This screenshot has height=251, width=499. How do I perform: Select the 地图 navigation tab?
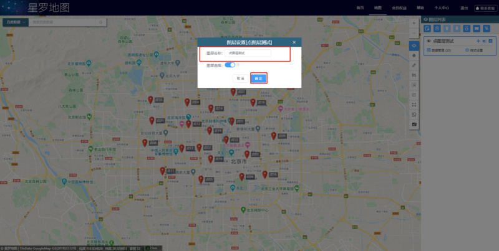tap(378, 8)
